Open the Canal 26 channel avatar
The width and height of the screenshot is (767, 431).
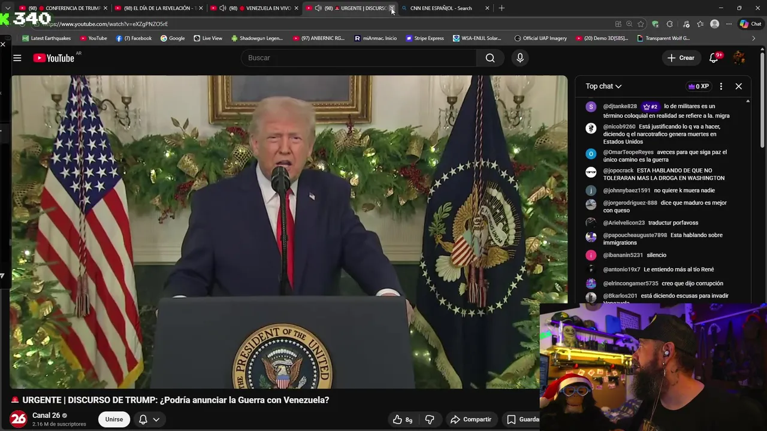click(x=19, y=419)
